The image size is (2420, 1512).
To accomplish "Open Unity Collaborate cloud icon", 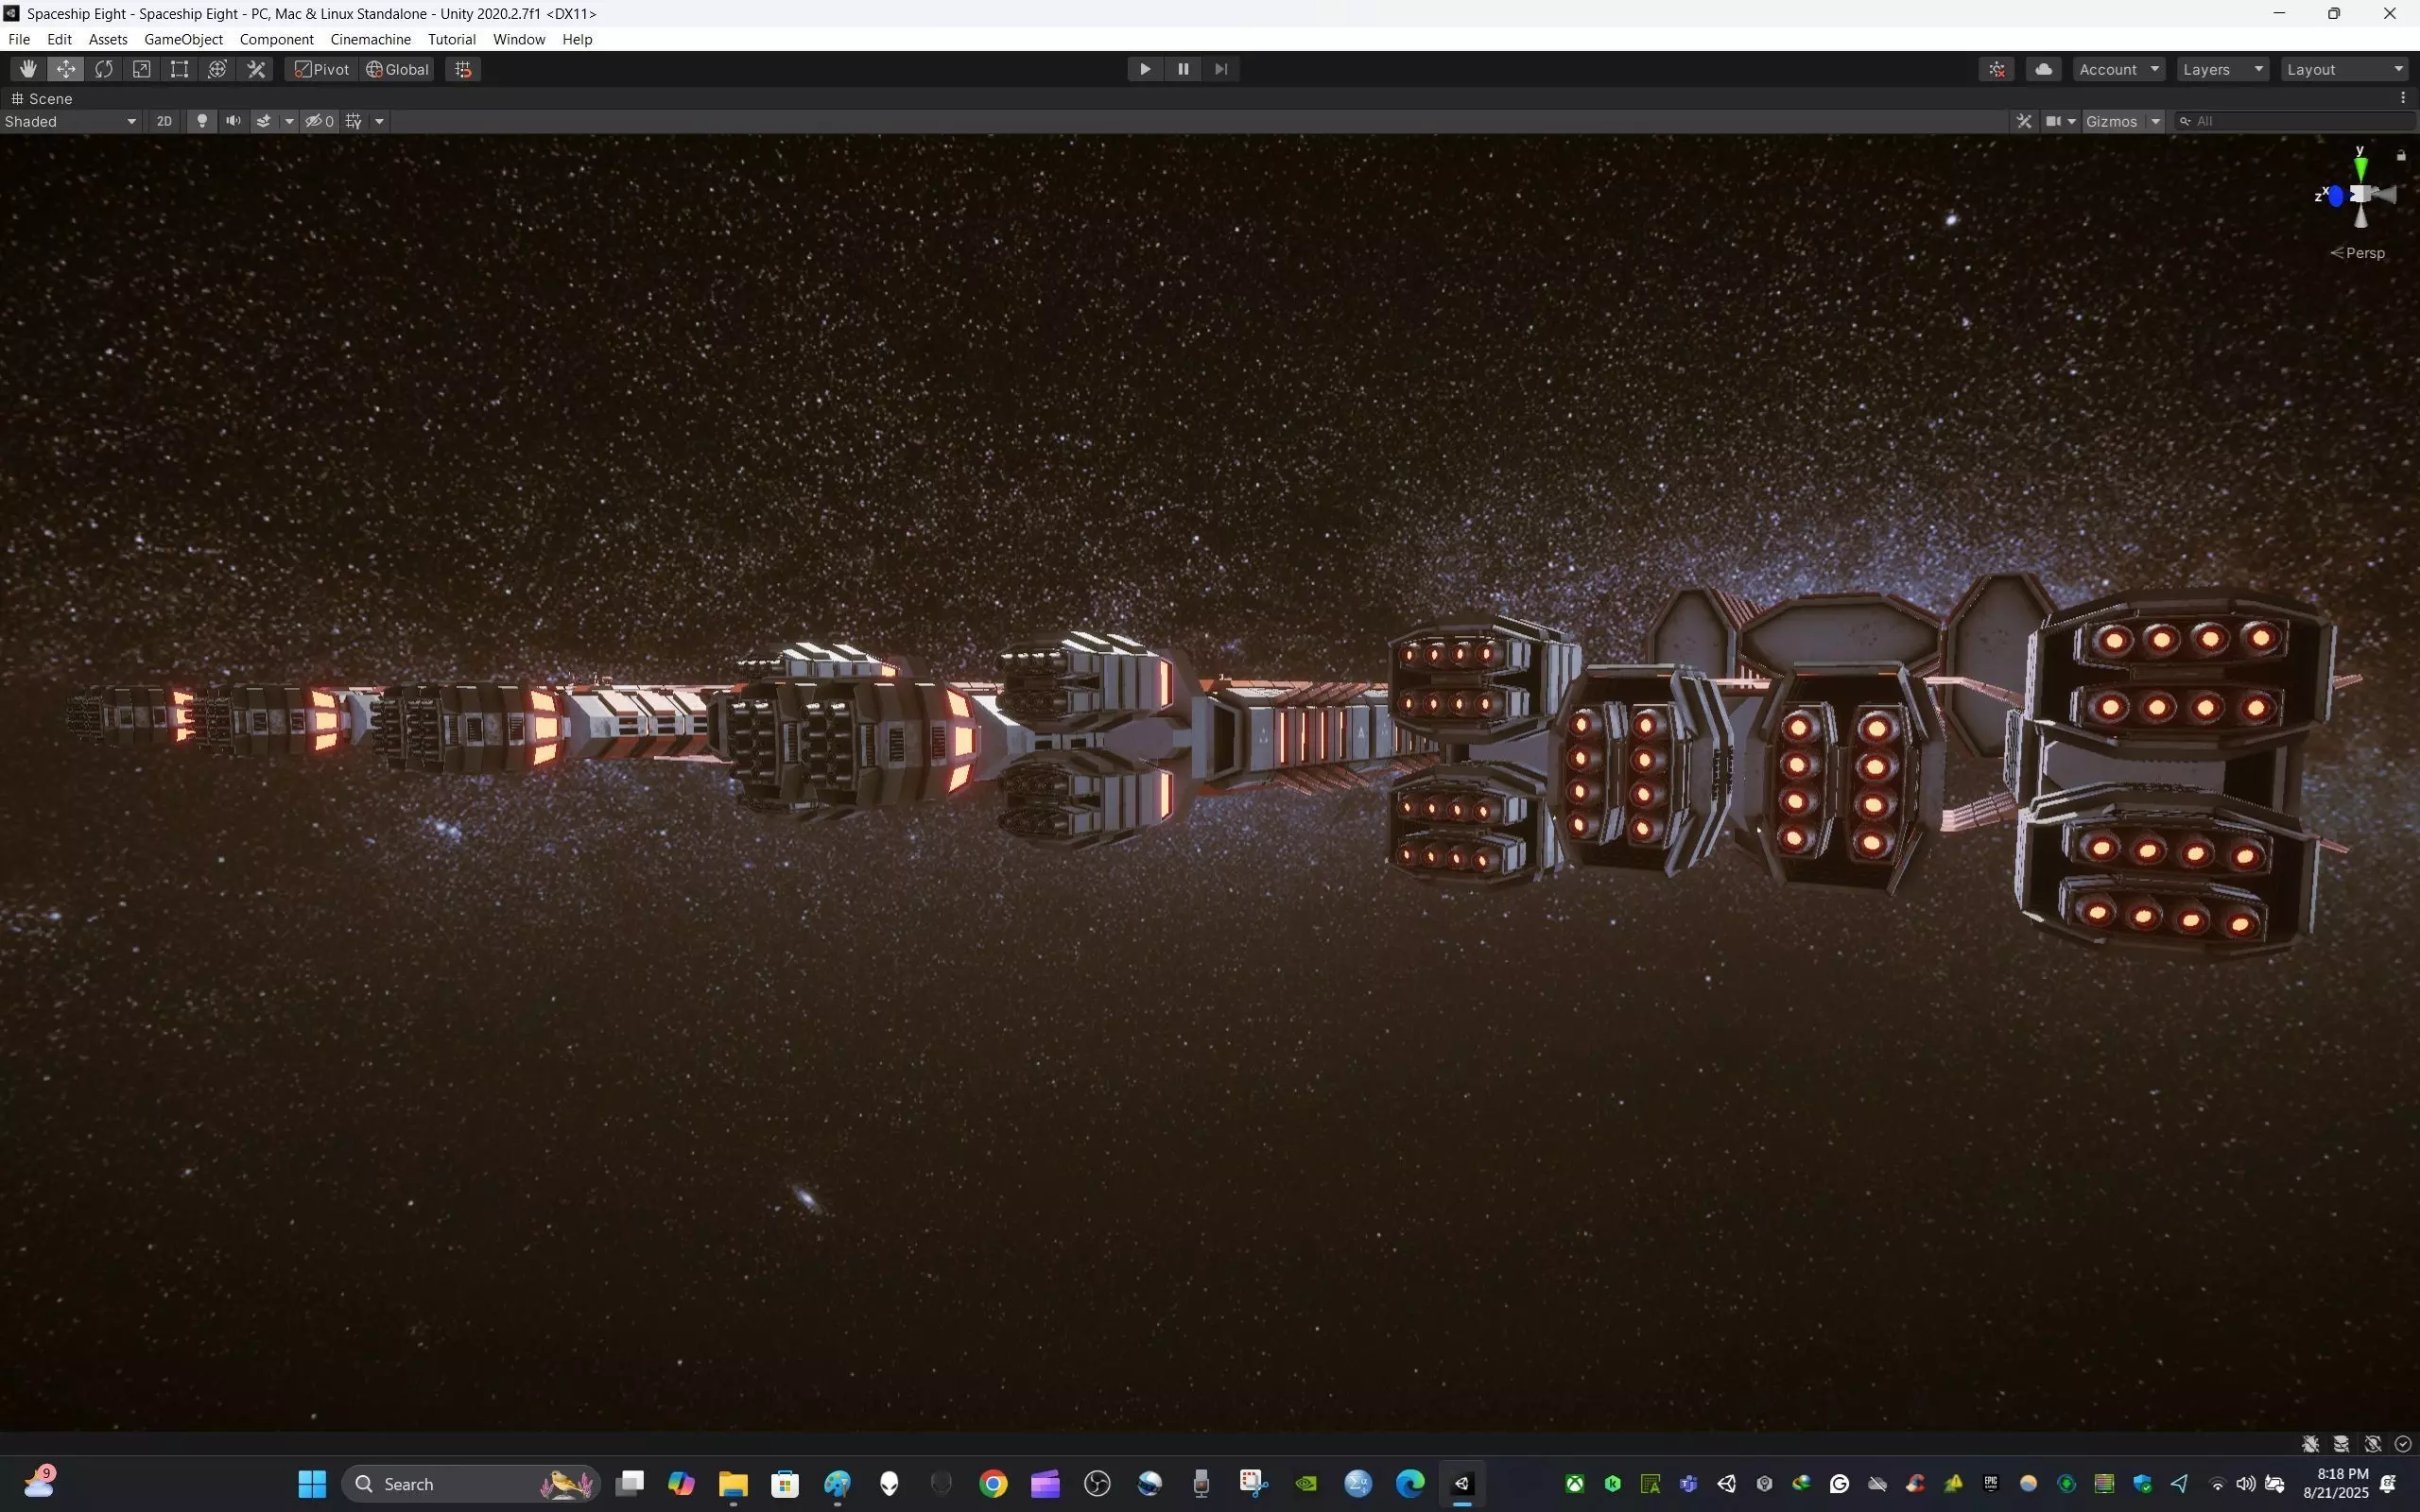I will pyautogui.click(x=2043, y=69).
